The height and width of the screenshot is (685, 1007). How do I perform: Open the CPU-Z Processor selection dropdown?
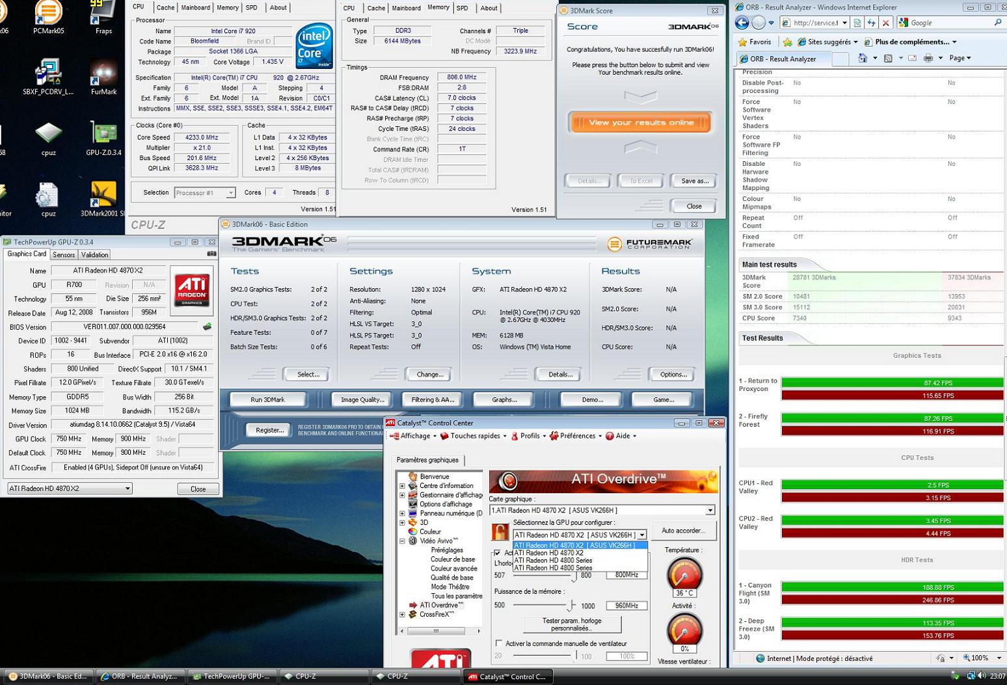tap(204, 193)
